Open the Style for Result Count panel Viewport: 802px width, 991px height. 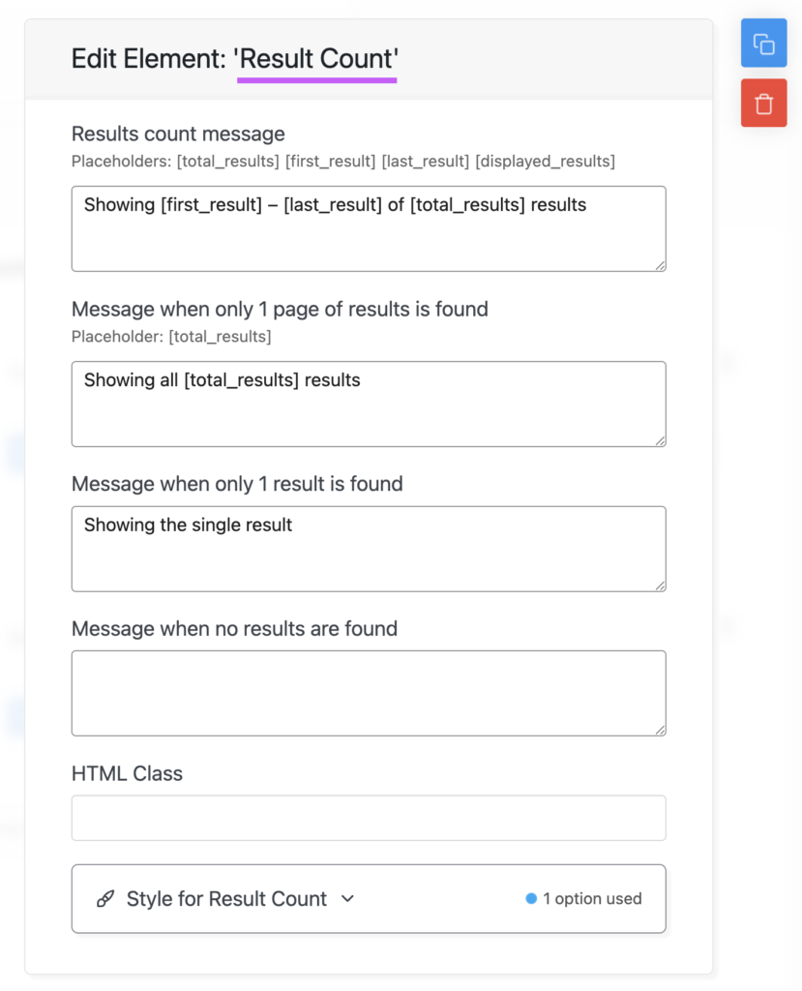(369, 899)
